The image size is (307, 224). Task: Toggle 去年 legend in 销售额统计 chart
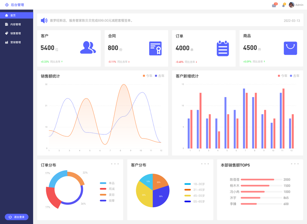pos(160,76)
